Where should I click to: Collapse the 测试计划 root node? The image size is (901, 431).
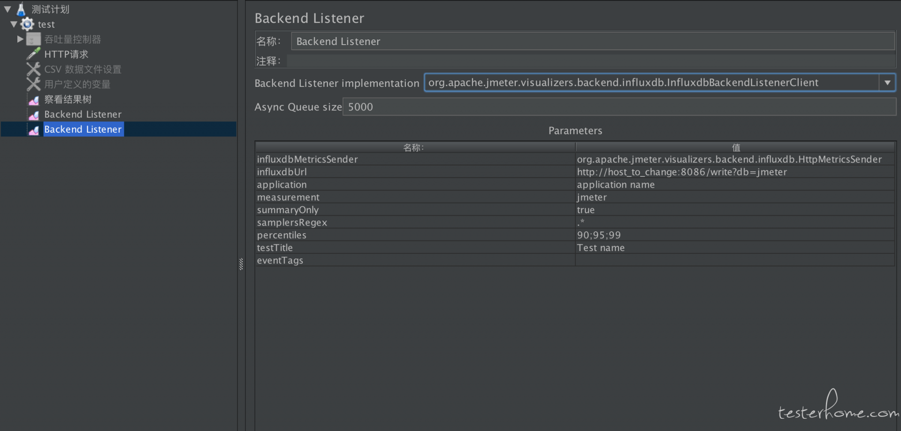[x=8, y=9]
